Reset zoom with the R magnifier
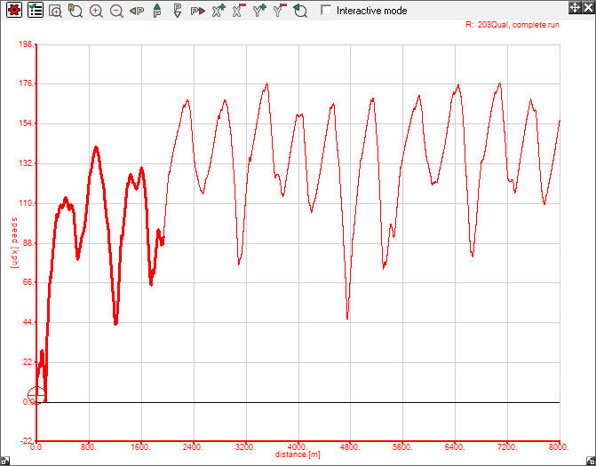Viewport: 596px width, 466px height. pyautogui.click(x=75, y=11)
